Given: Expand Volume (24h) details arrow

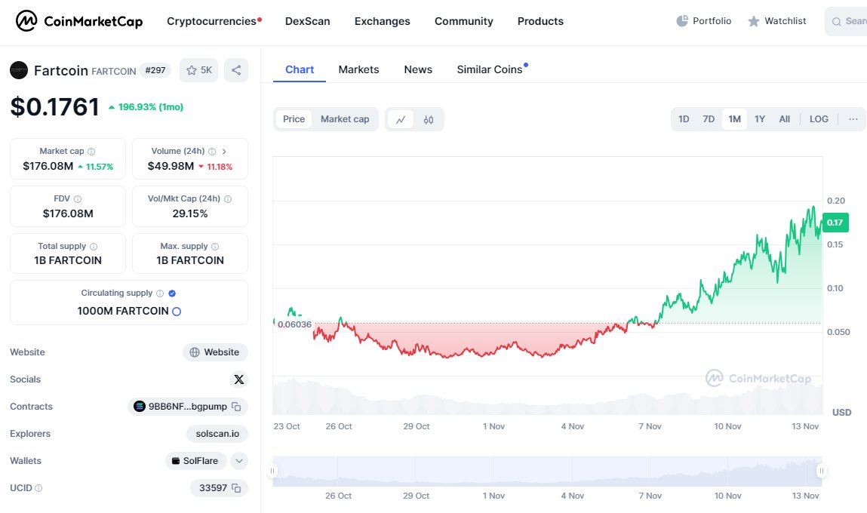Looking at the screenshot, I should click(224, 152).
